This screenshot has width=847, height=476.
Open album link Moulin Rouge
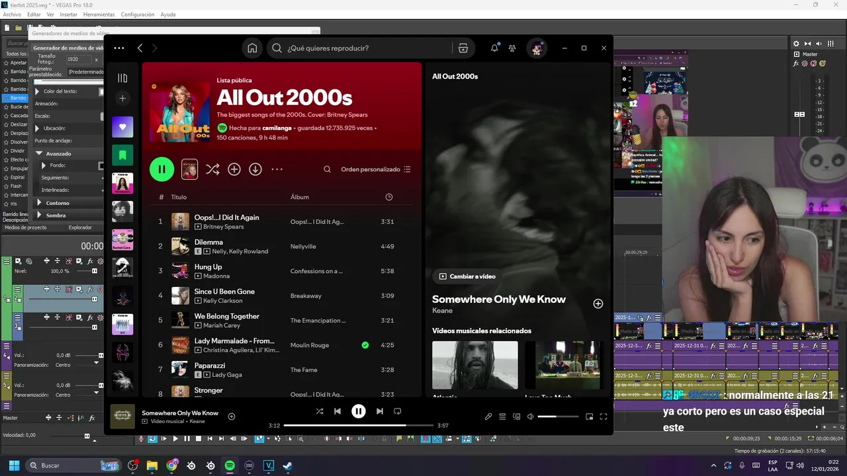(x=310, y=345)
